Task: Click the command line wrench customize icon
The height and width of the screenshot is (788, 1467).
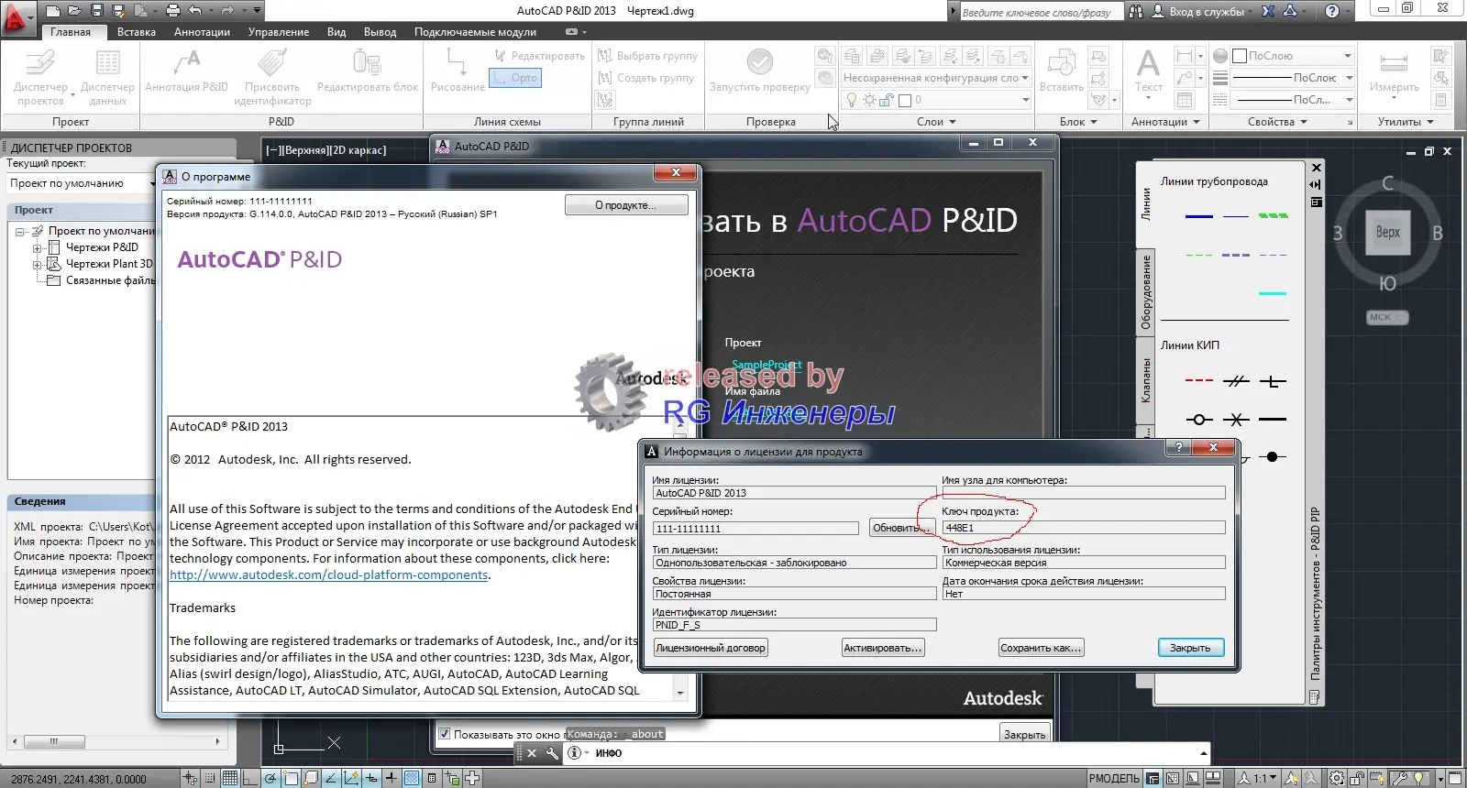Action: coord(552,753)
